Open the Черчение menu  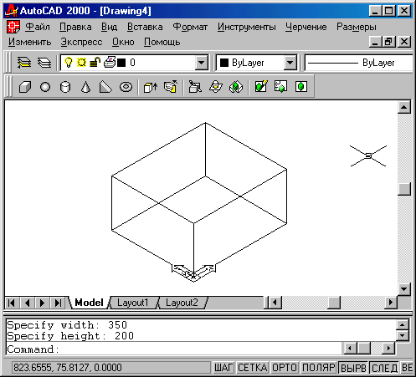(x=306, y=27)
